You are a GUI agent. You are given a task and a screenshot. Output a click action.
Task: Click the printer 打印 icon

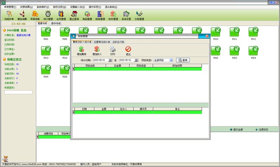112,51
